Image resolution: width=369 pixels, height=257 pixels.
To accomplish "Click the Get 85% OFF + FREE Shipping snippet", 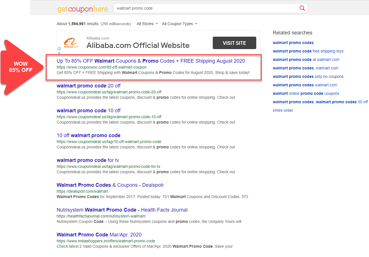I will 153,73.
